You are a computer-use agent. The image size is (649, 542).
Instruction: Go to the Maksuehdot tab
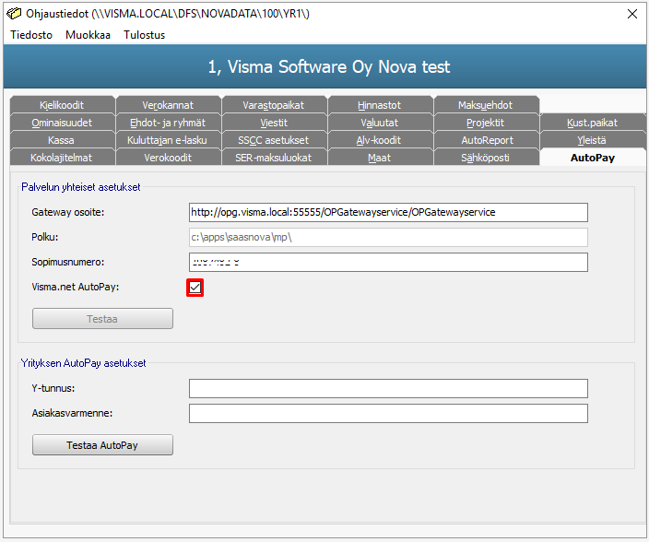(486, 105)
